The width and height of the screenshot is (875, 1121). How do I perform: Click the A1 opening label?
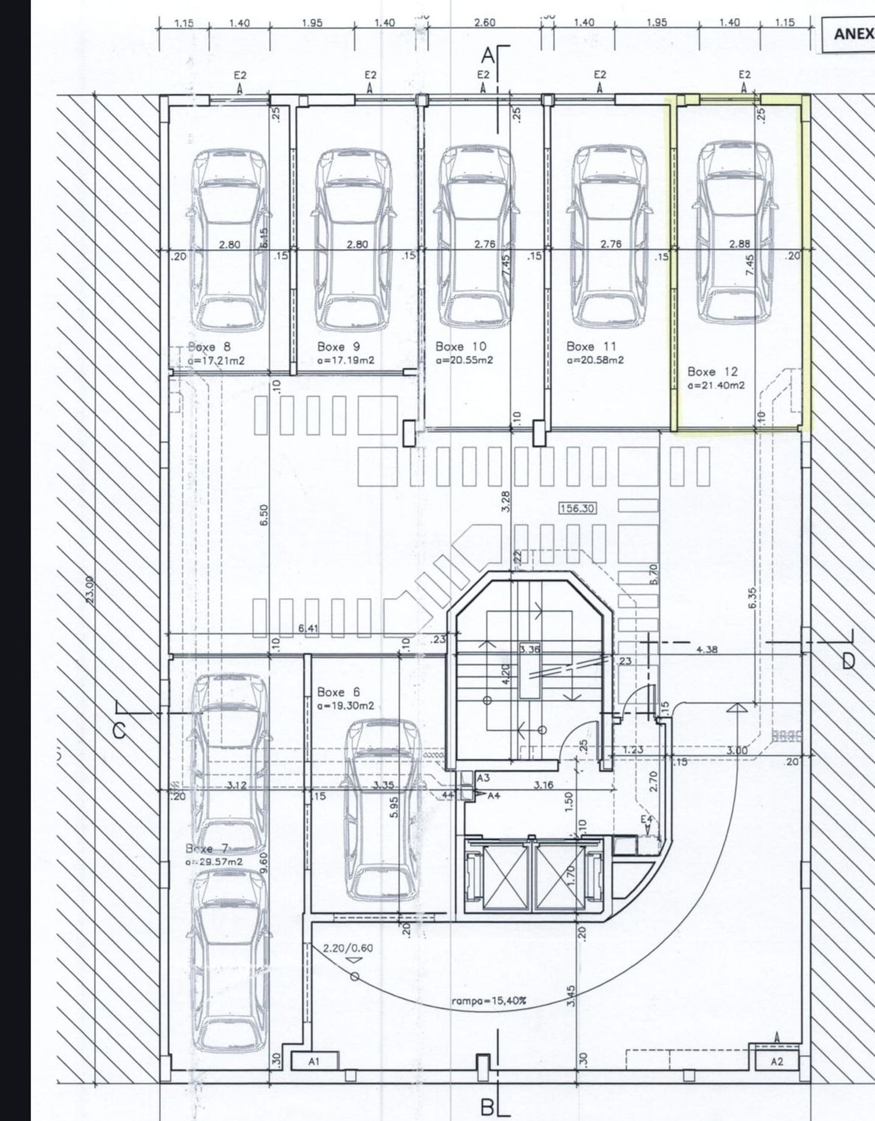314,1062
